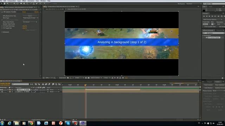This screenshot has height=126, width=225.
Task: Click the Brainstorm timeline icon
Action: [x=53, y=84]
